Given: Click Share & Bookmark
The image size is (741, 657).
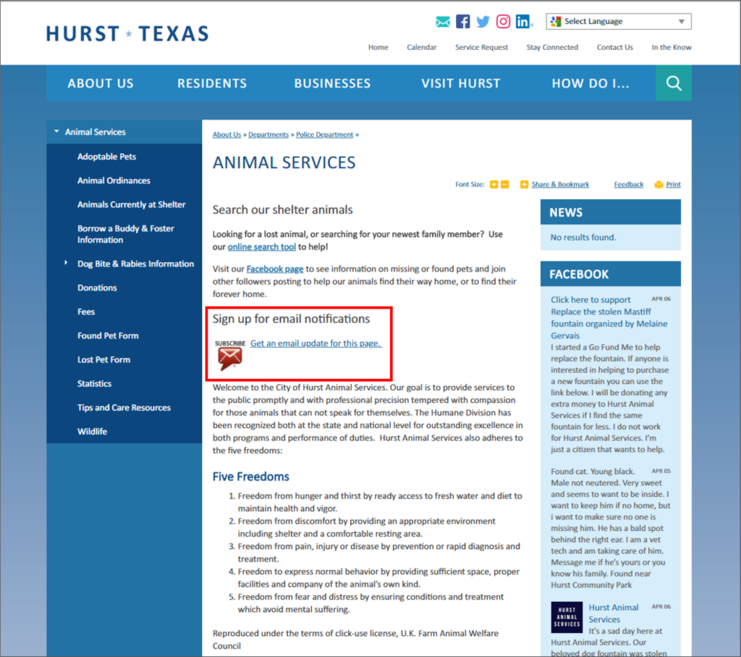Looking at the screenshot, I should click(560, 184).
